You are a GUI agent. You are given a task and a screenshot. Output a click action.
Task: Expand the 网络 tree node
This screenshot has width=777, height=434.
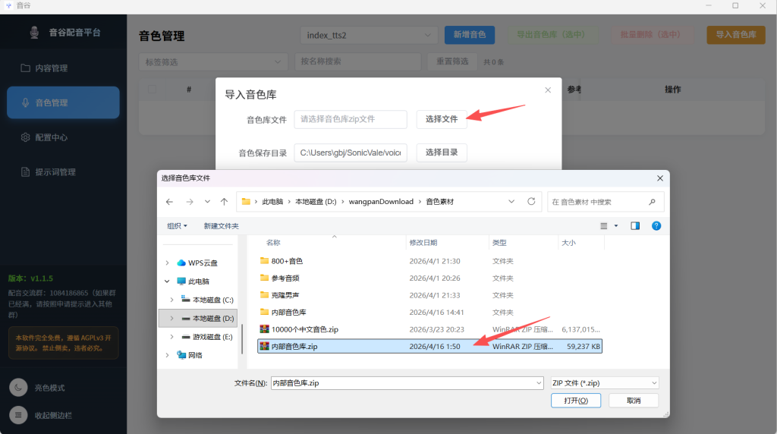click(168, 355)
